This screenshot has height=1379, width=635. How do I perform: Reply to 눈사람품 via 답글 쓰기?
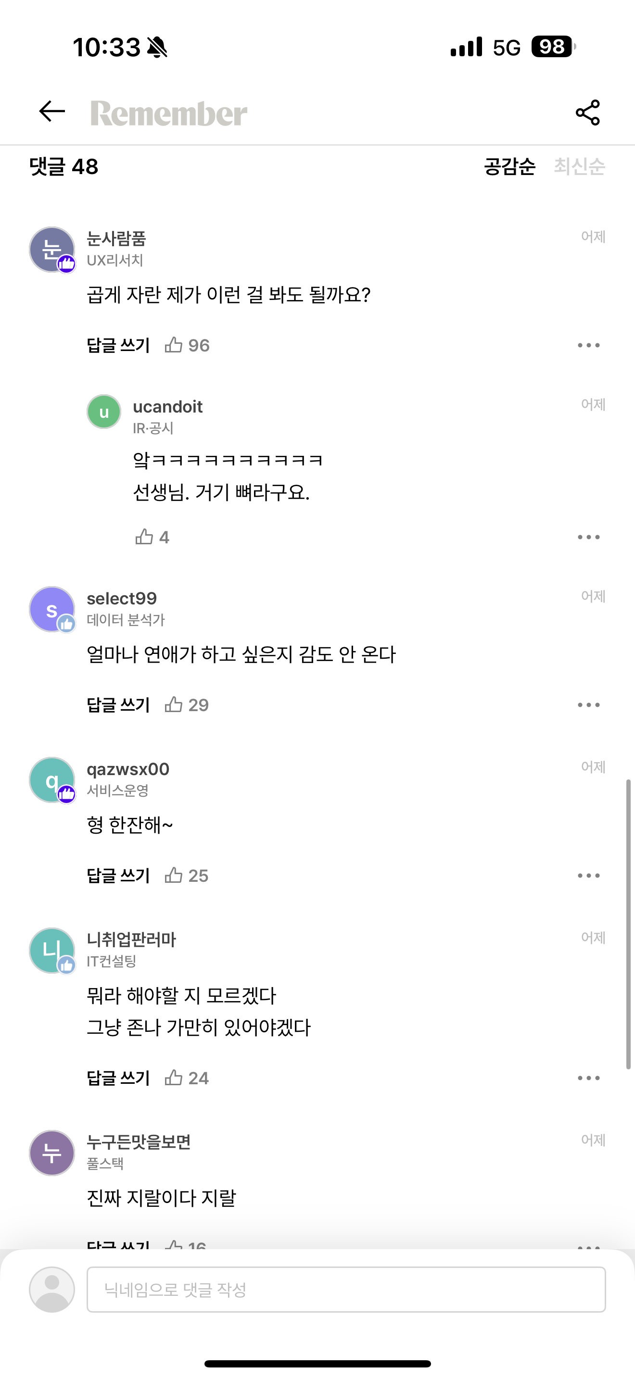point(118,345)
